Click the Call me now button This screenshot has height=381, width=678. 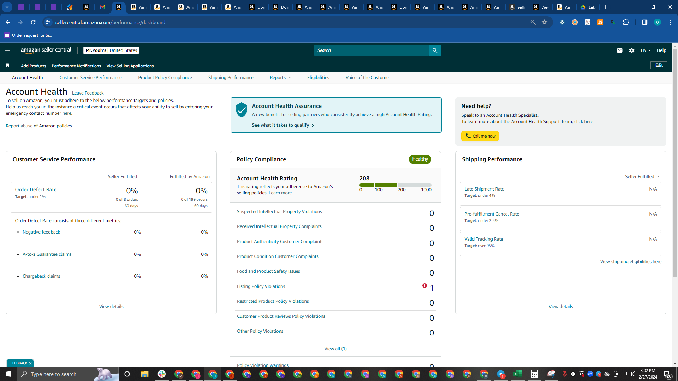[x=480, y=136]
